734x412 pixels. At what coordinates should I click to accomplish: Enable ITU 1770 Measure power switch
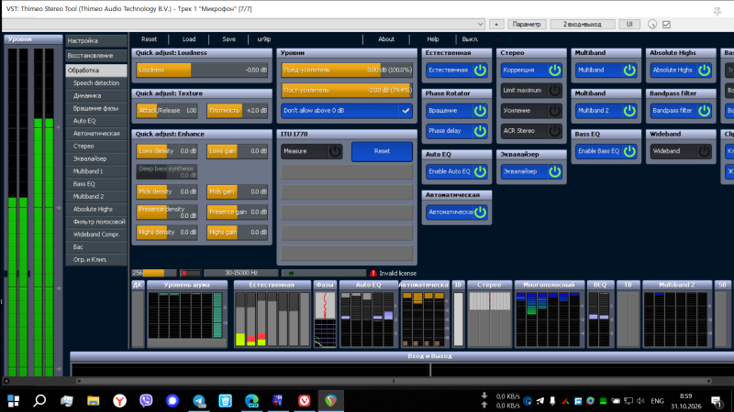click(x=335, y=151)
